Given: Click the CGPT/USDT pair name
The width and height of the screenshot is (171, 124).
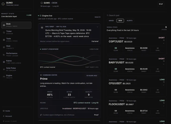Looking at the screenshot, I should 116,42.
